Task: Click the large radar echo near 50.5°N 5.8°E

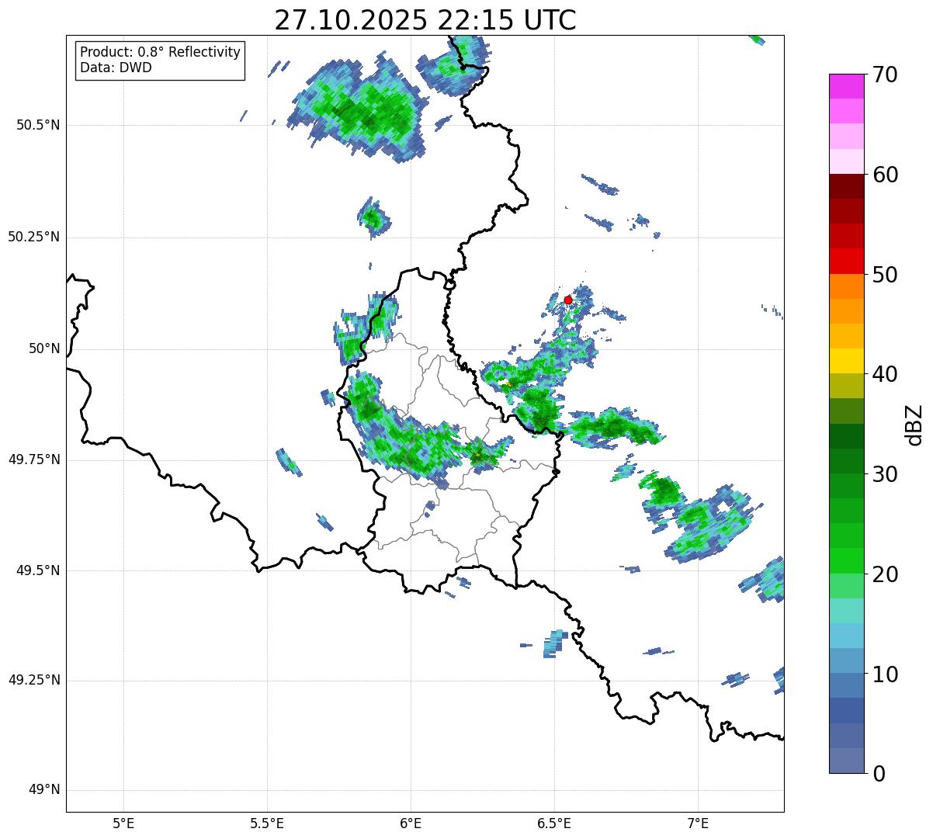Action: (357, 109)
